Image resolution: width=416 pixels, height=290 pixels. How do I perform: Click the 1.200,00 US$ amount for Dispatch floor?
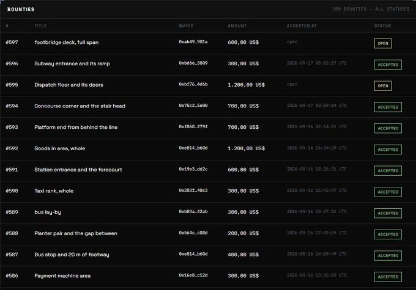pos(246,85)
